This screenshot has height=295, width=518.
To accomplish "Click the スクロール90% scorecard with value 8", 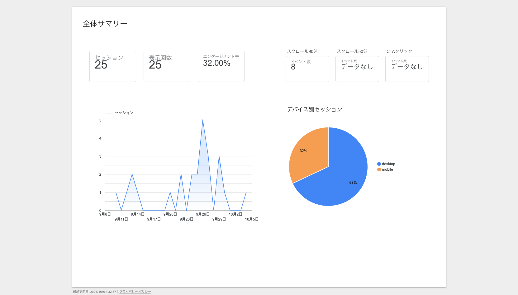I will (307, 69).
